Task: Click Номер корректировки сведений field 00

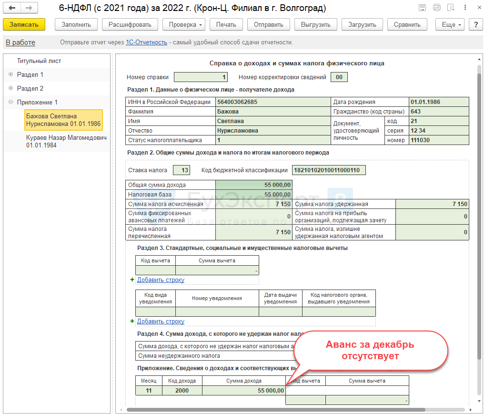Action: tap(339, 77)
